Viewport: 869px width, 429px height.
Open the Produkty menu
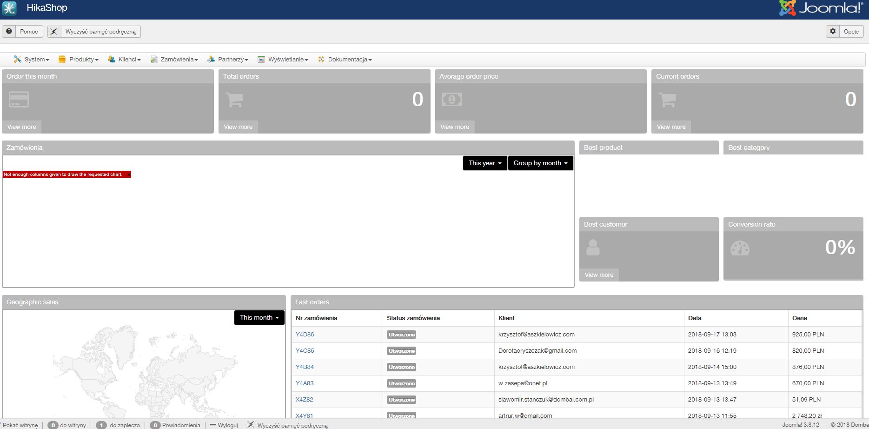[79, 60]
